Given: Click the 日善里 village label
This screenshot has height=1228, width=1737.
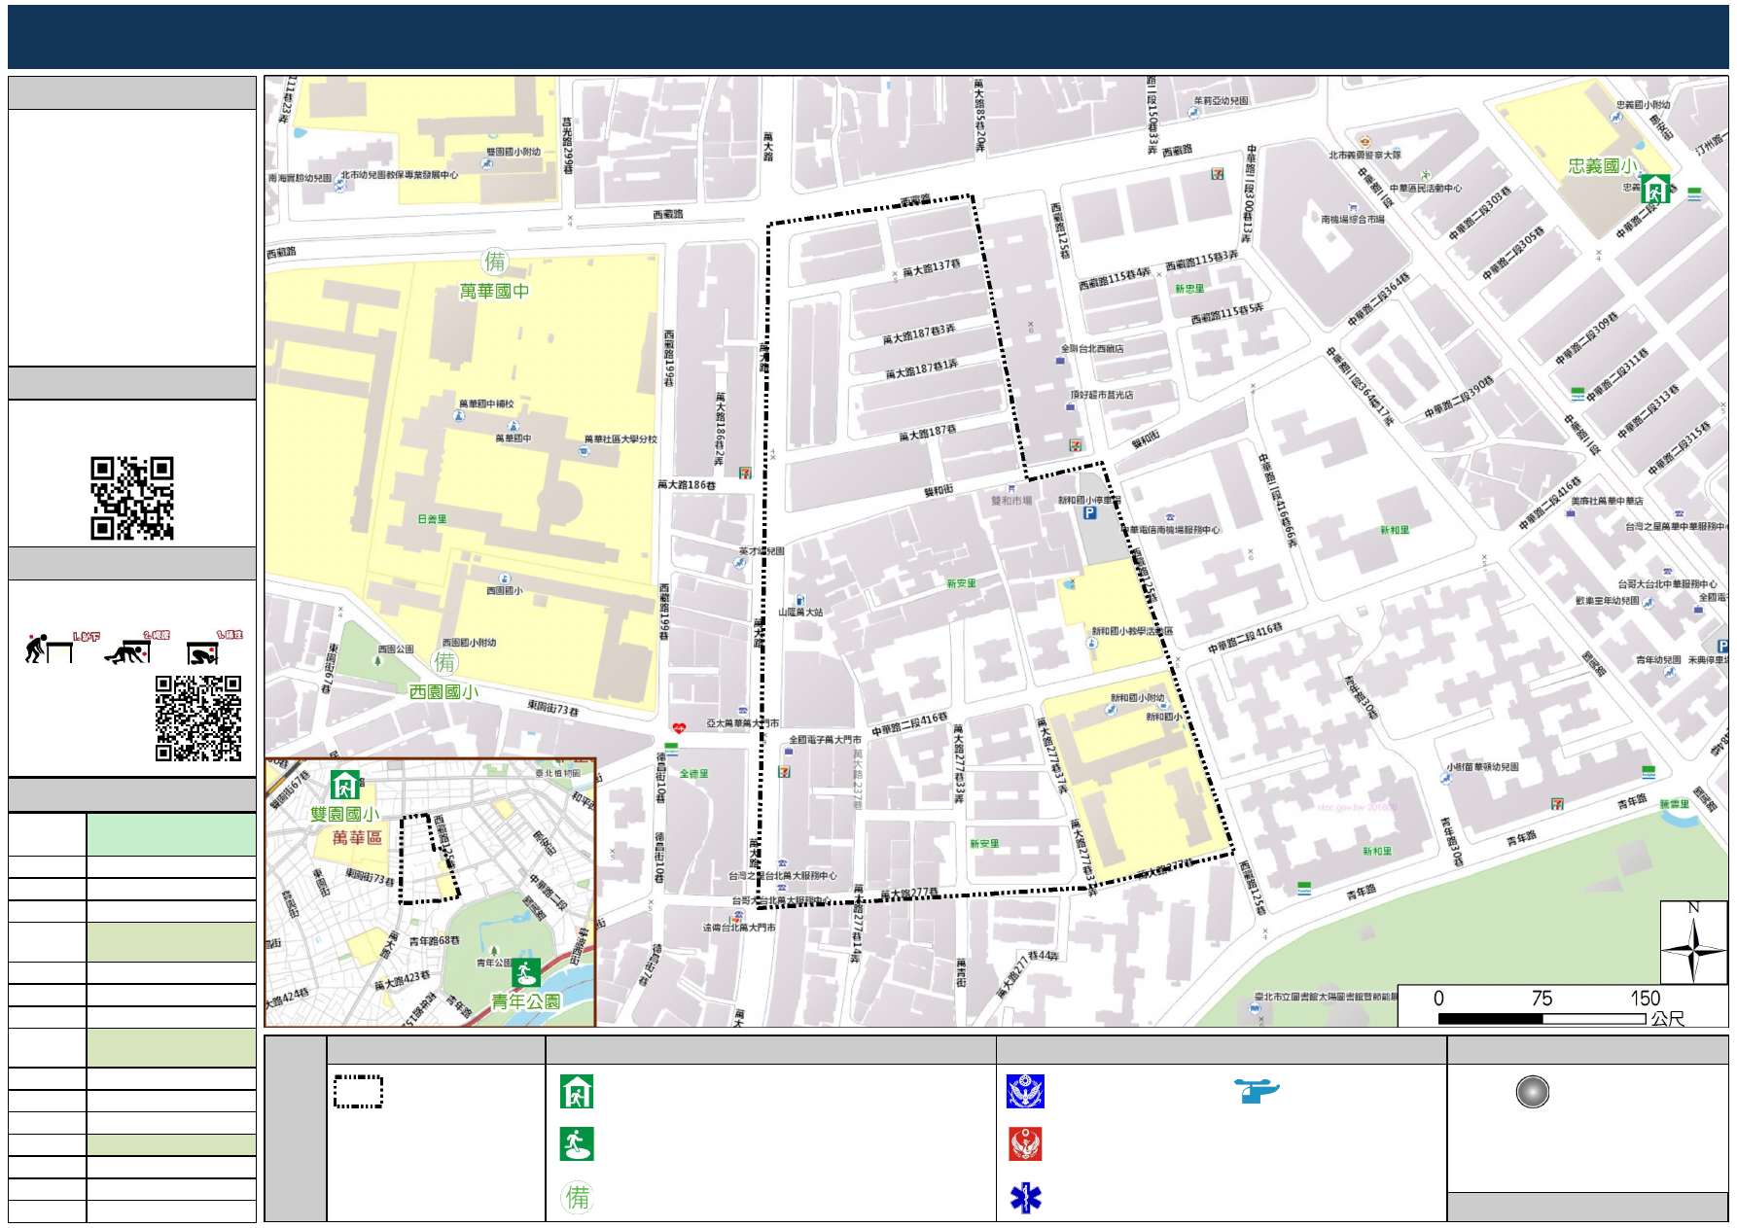Looking at the screenshot, I should [x=433, y=519].
